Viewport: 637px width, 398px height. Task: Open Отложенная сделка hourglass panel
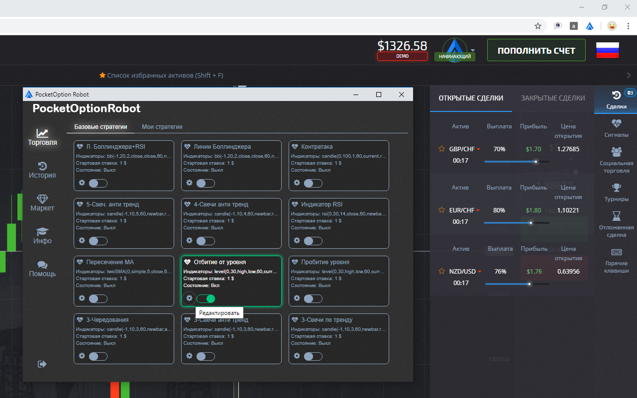[x=616, y=224]
